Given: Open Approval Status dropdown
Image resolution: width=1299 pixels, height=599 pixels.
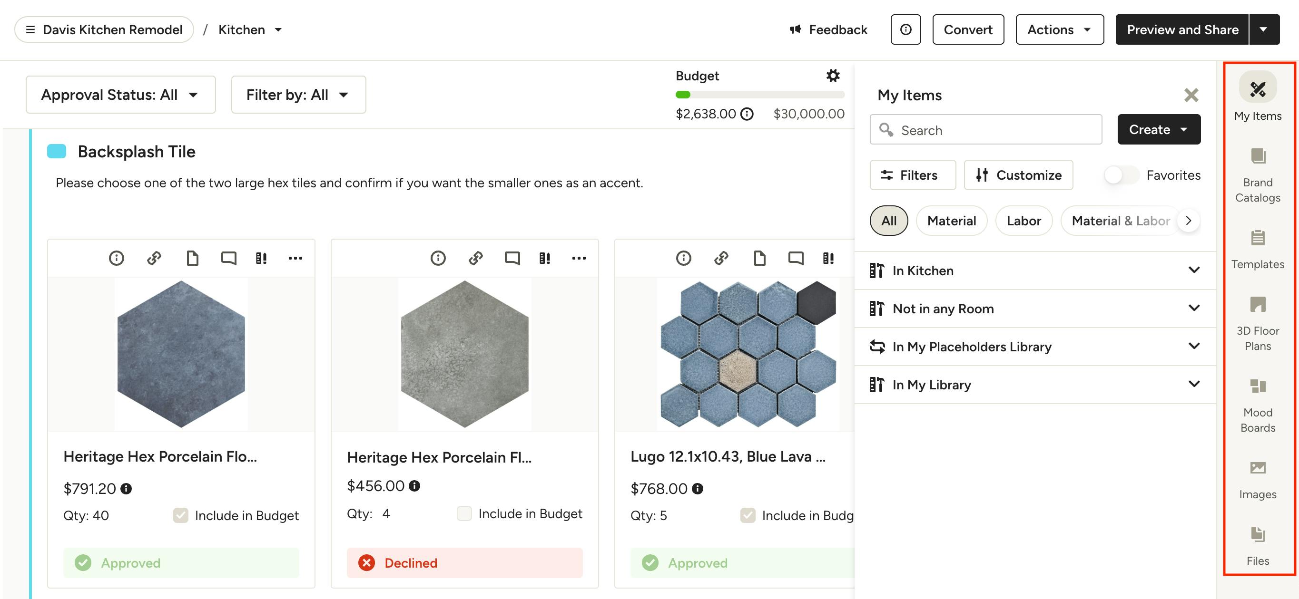Looking at the screenshot, I should (x=120, y=95).
